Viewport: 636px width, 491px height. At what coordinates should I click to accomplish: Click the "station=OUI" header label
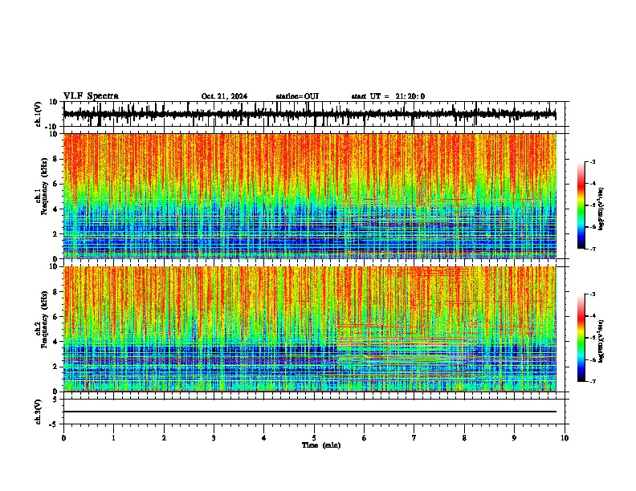tap(297, 96)
